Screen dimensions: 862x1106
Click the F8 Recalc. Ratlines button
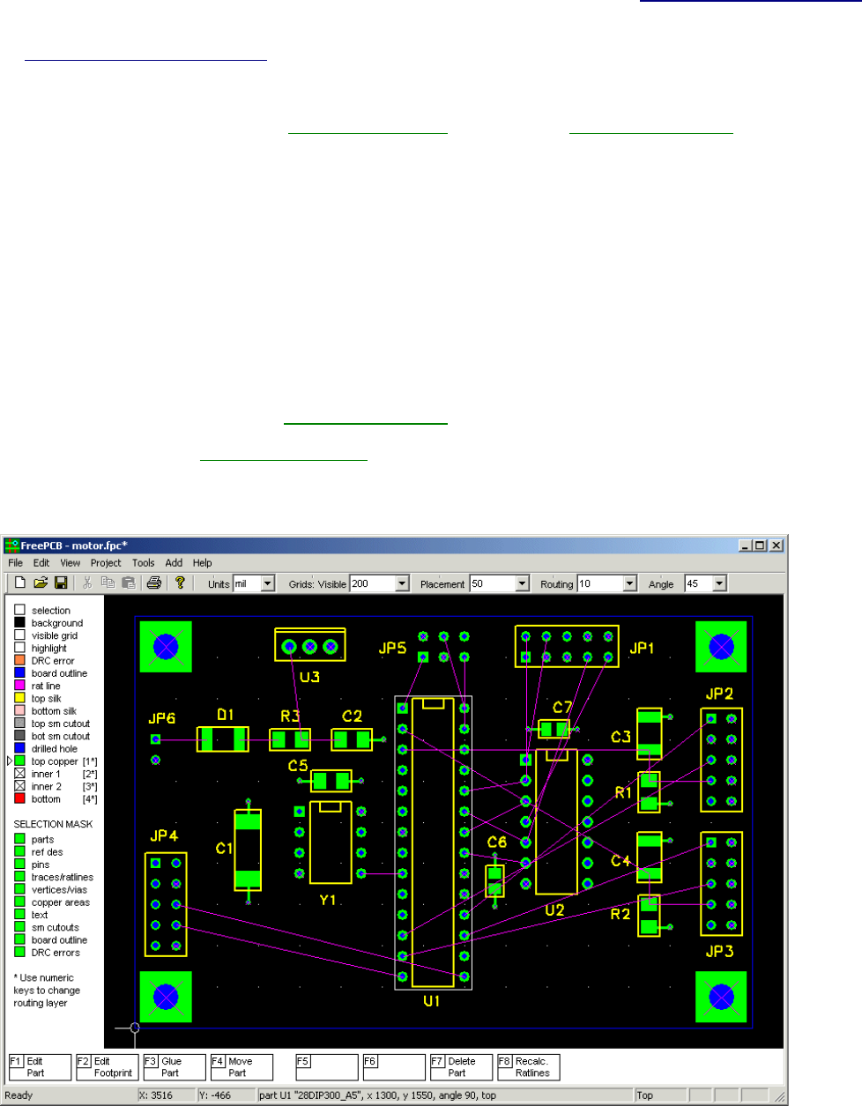[529, 1067]
